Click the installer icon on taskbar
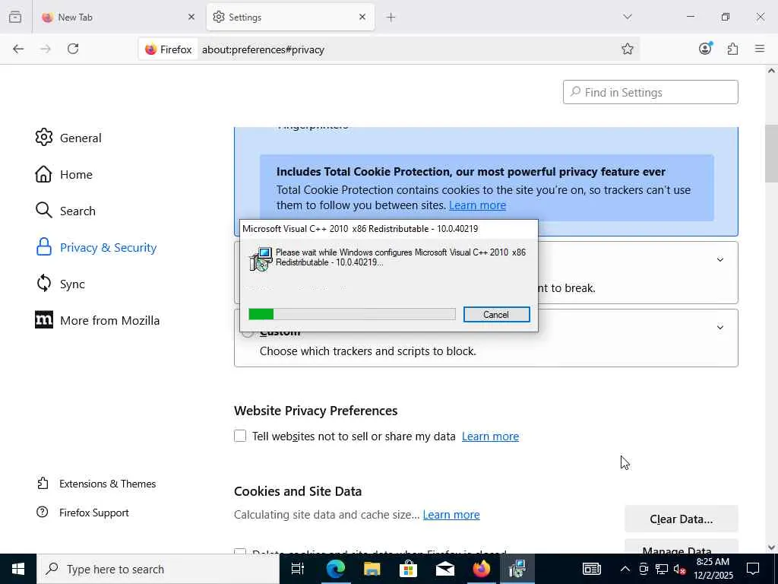778x584 pixels. [x=517, y=569]
